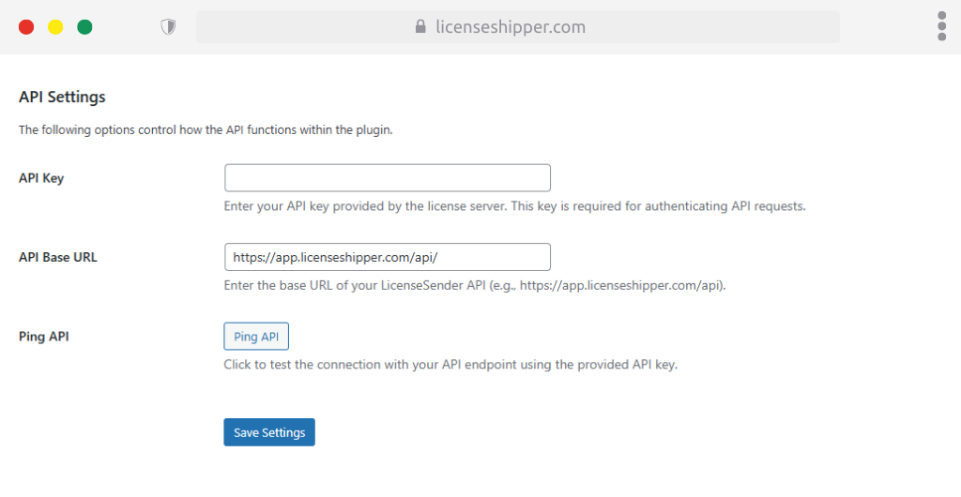The height and width of the screenshot is (497, 961).
Task: Click the test connection description under Ping API
Action: pos(450,364)
